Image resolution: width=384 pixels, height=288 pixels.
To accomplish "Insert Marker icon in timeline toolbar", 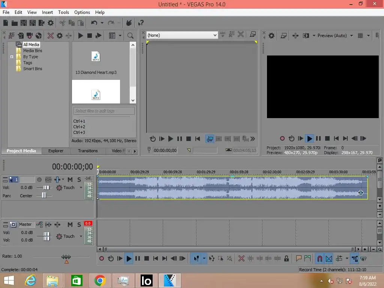I will tap(298, 259).
